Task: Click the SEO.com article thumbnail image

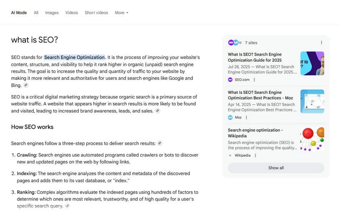Action: [x=312, y=63]
